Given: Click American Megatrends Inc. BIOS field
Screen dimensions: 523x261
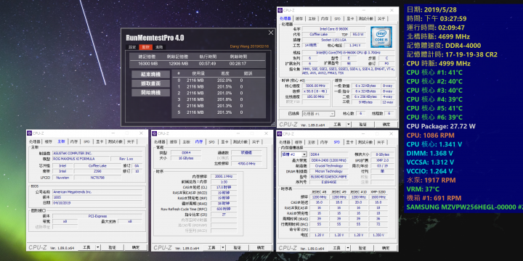Looking at the screenshot, I should [x=98, y=192].
